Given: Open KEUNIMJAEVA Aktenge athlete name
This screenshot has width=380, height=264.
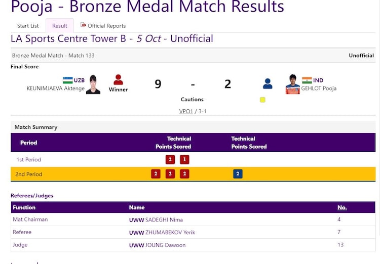Looking at the screenshot, I should click(x=56, y=89).
